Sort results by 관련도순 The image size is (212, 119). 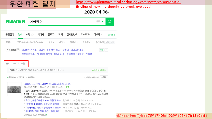click(x=11, y=77)
